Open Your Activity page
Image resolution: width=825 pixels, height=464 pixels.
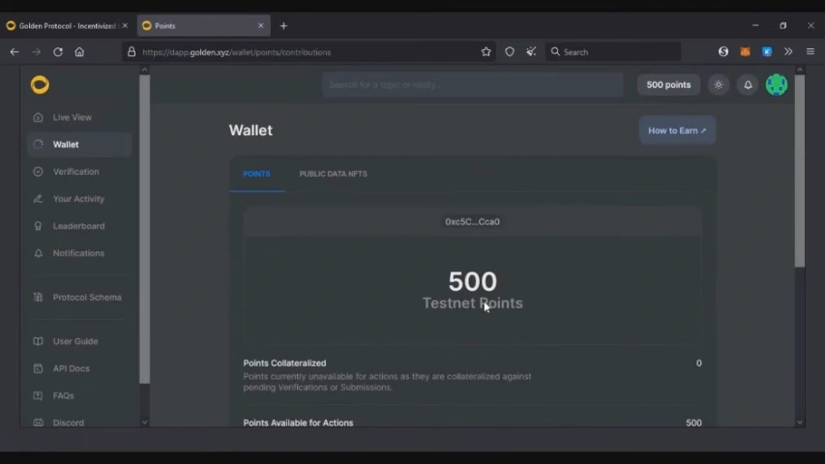click(78, 199)
